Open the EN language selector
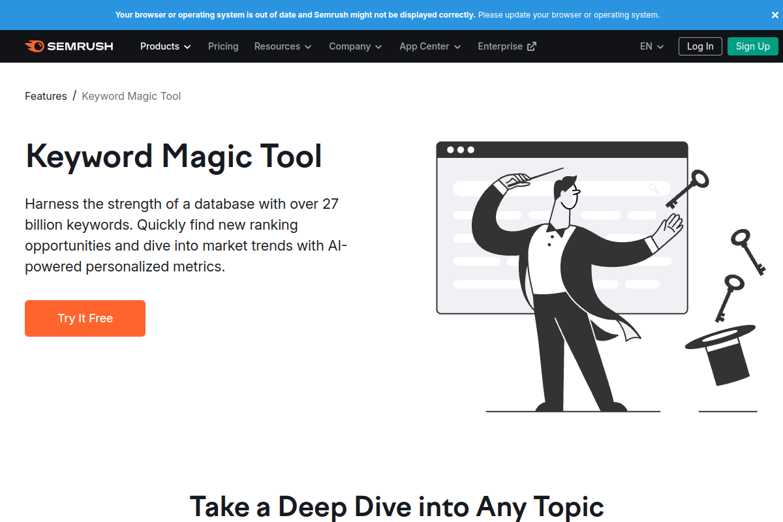The image size is (783, 522). 652,46
